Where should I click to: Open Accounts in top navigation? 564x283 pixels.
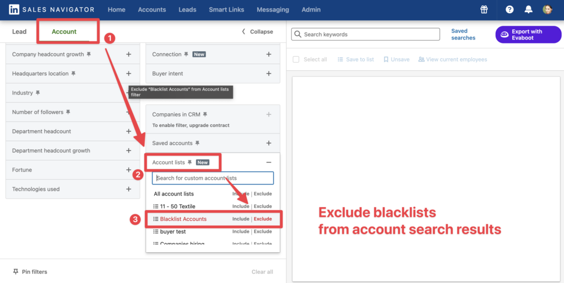click(152, 10)
